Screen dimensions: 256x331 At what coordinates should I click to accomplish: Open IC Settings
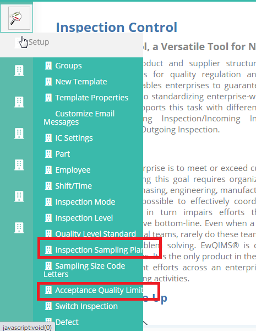click(74, 138)
